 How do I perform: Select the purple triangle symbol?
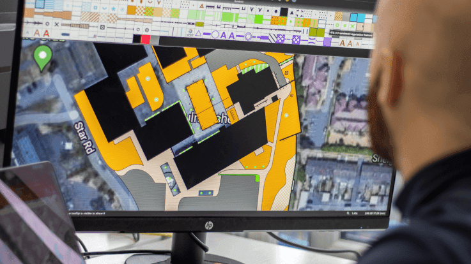click(198, 34)
